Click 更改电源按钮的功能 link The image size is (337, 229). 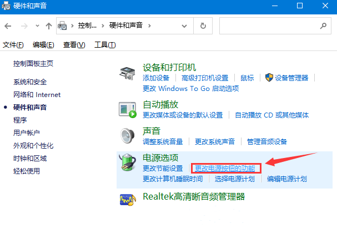[225, 168]
